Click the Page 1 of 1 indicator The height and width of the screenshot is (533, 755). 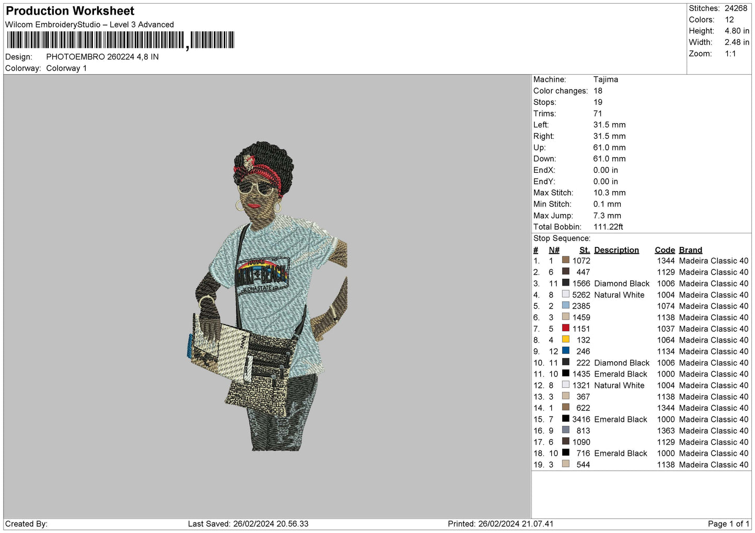[728, 524]
